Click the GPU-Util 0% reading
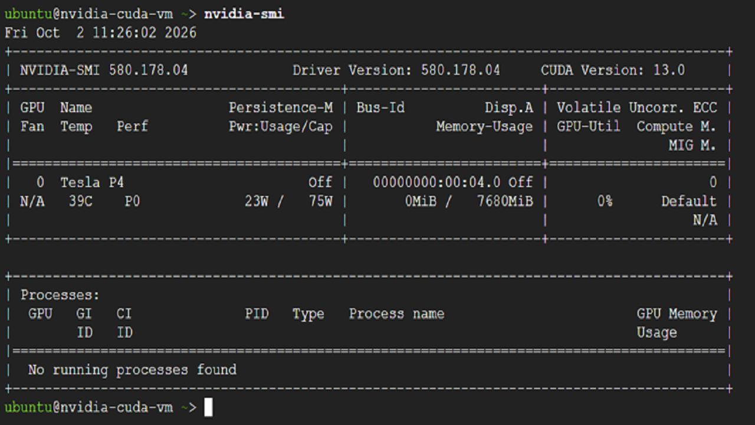The width and height of the screenshot is (755, 425). pos(605,201)
